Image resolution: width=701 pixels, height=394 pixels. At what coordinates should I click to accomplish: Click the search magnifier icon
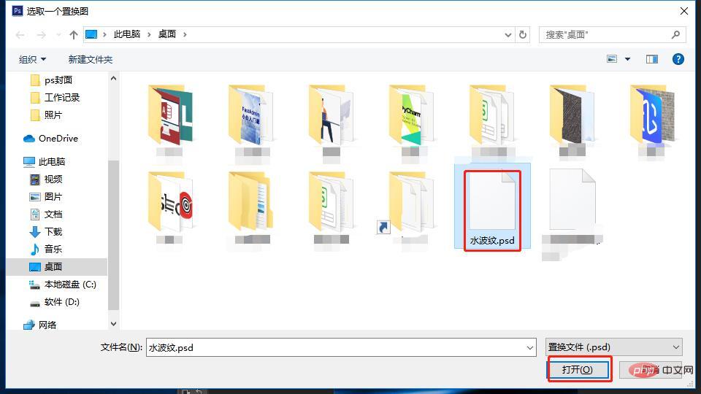coord(675,34)
